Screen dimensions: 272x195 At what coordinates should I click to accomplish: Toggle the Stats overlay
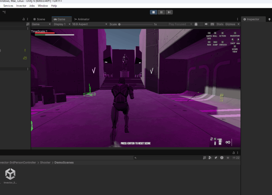[220, 24]
